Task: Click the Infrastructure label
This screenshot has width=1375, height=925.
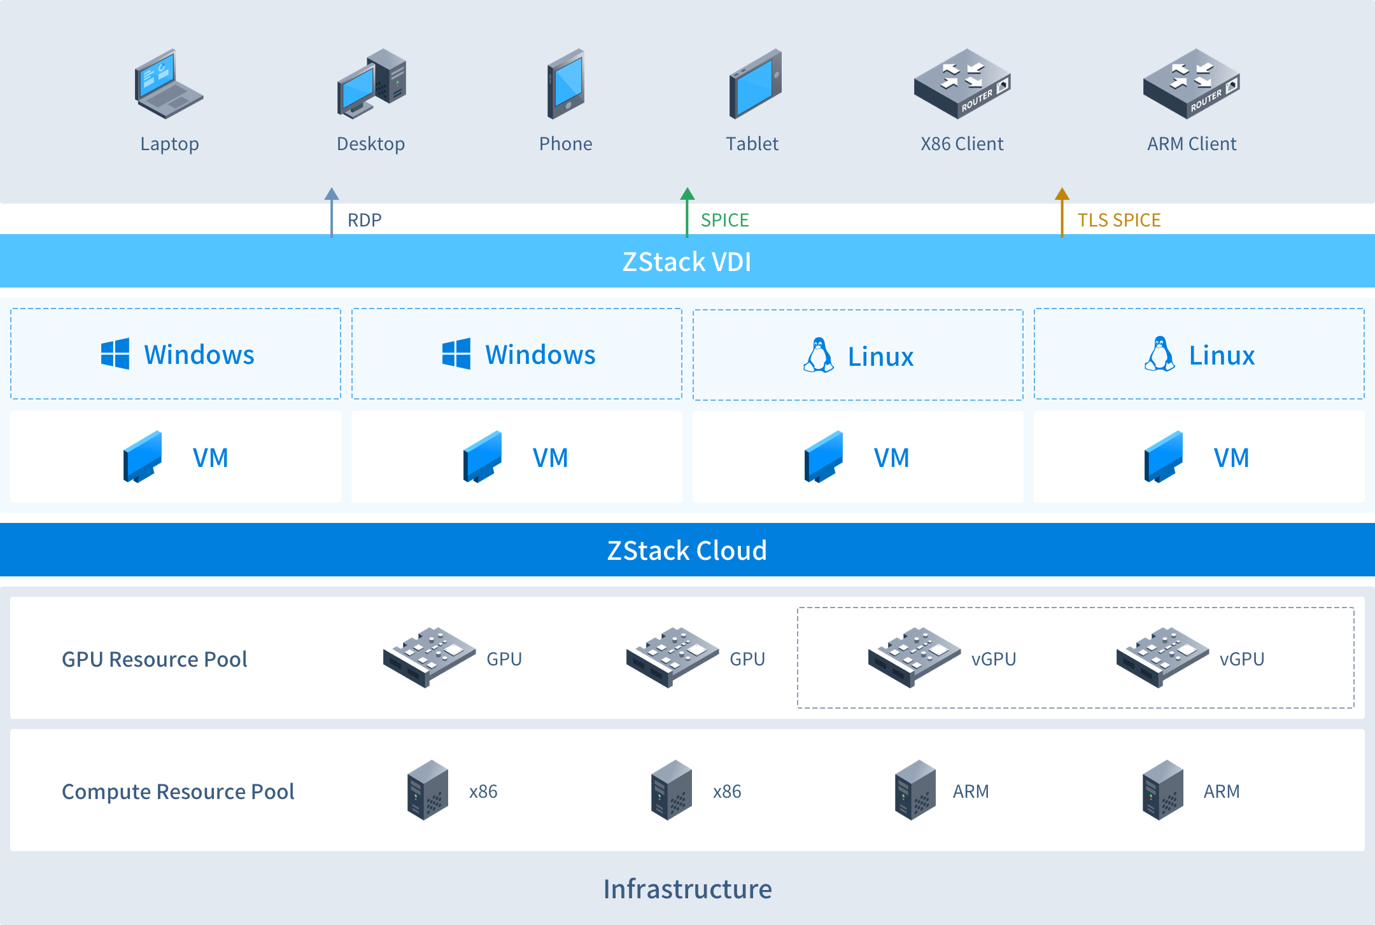Action: 687,888
